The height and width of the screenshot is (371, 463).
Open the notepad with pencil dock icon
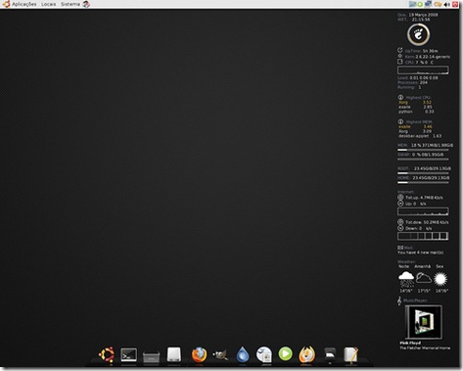point(351,354)
